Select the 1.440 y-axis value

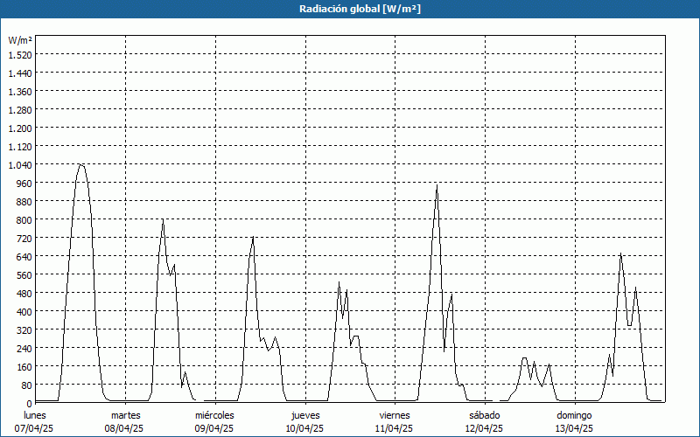20,73
